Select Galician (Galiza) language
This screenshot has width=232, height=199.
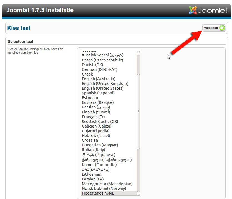point(109,126)
